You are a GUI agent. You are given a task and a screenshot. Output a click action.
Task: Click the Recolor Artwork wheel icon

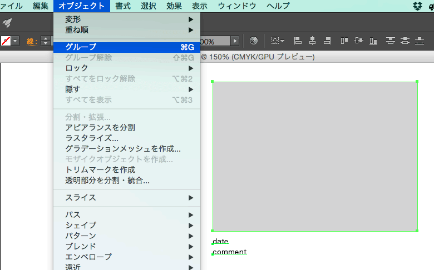pos(254,41)
